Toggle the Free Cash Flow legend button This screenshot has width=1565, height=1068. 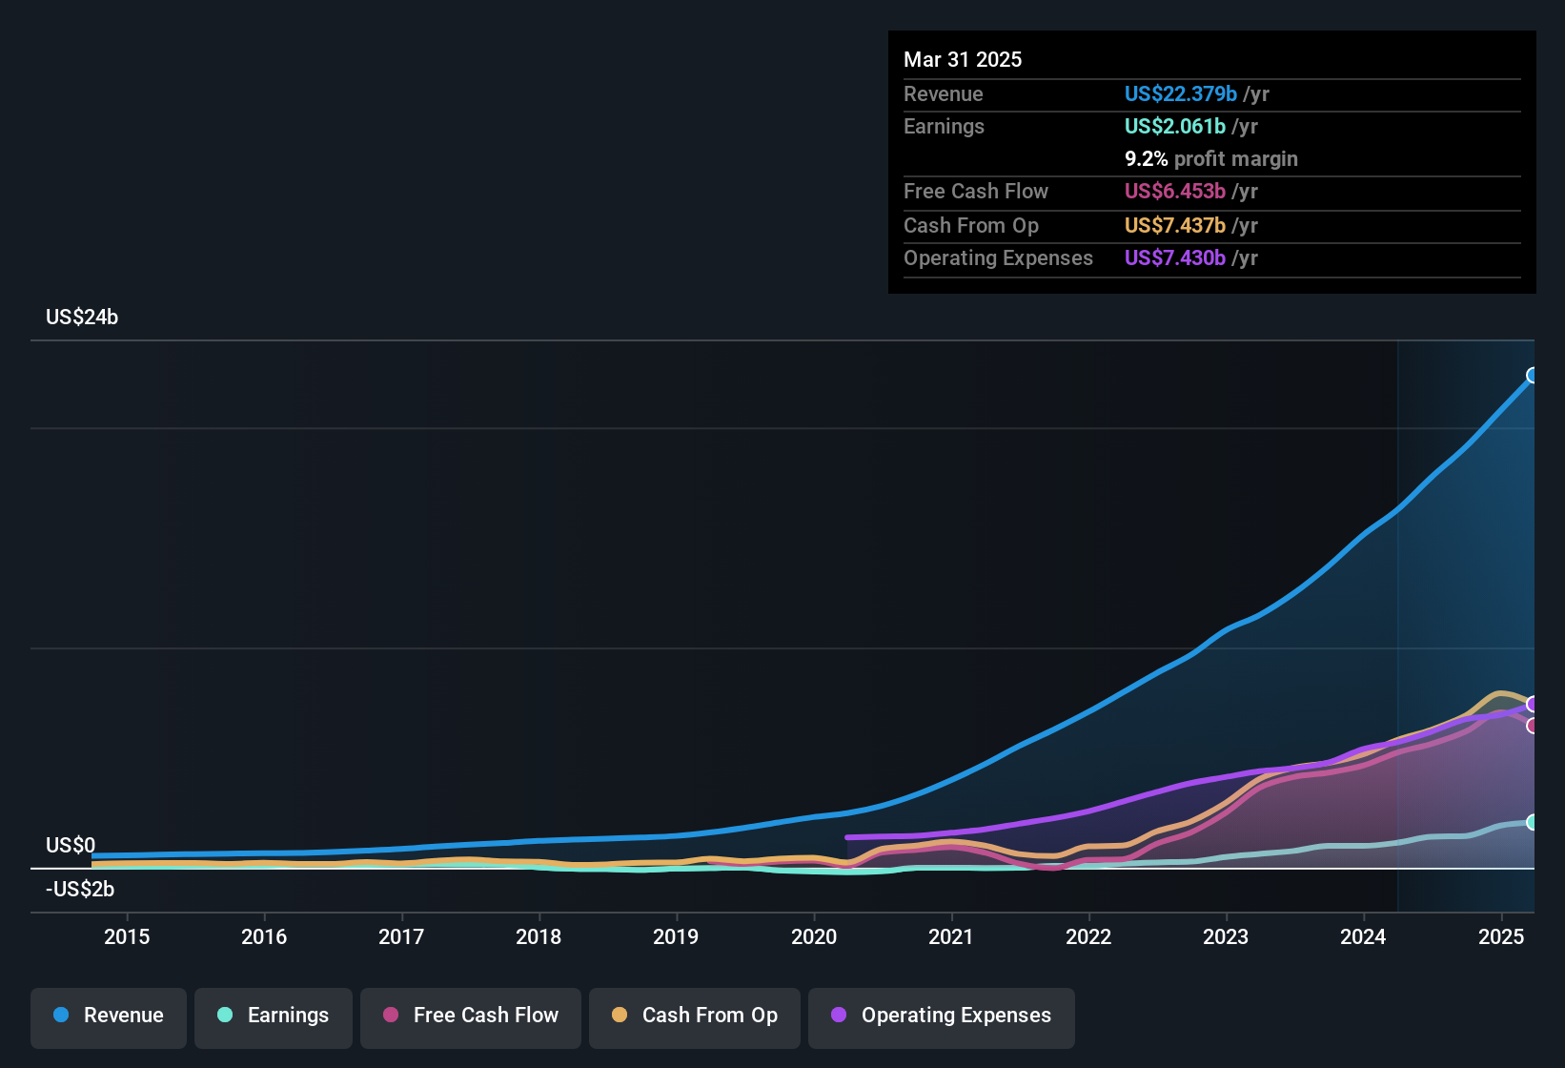(471, 1017)
